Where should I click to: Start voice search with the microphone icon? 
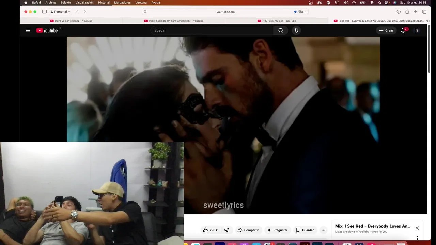point(296,30)
